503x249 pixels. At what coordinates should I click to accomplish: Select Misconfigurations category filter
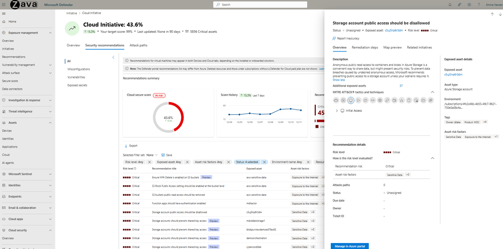pos(79,69)
